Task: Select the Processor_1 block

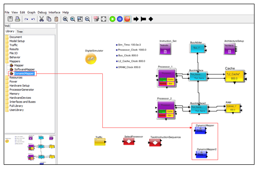Action: pyautogui.click(x=167, y=78)
